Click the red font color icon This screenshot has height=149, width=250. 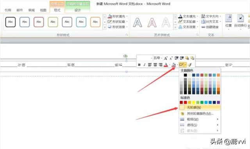(x=166, y=65)
